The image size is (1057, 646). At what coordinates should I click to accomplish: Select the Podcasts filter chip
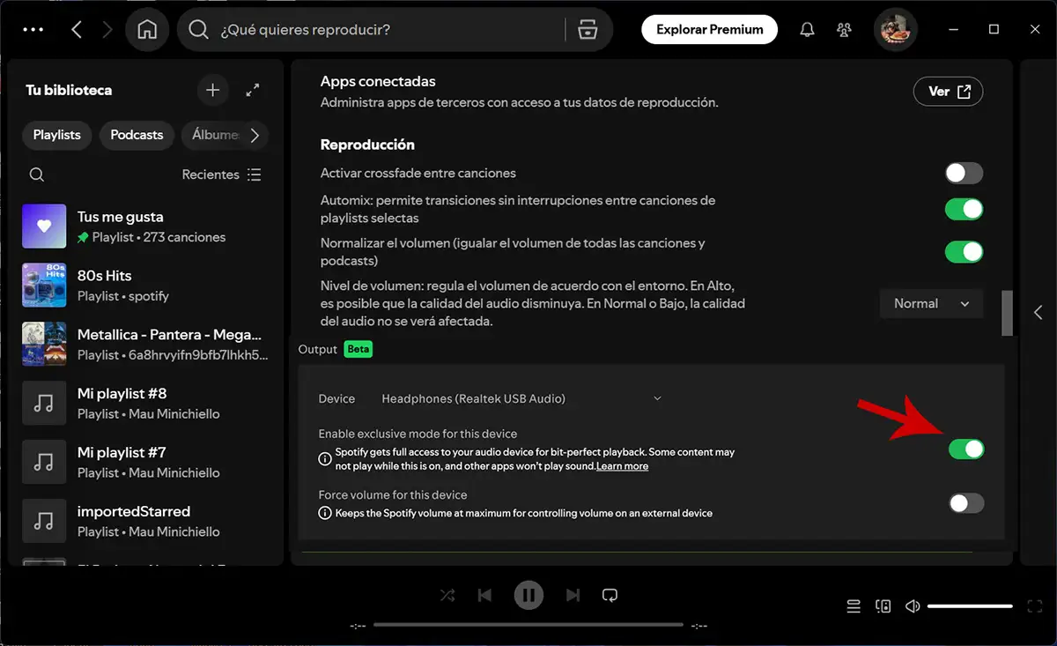136,135
